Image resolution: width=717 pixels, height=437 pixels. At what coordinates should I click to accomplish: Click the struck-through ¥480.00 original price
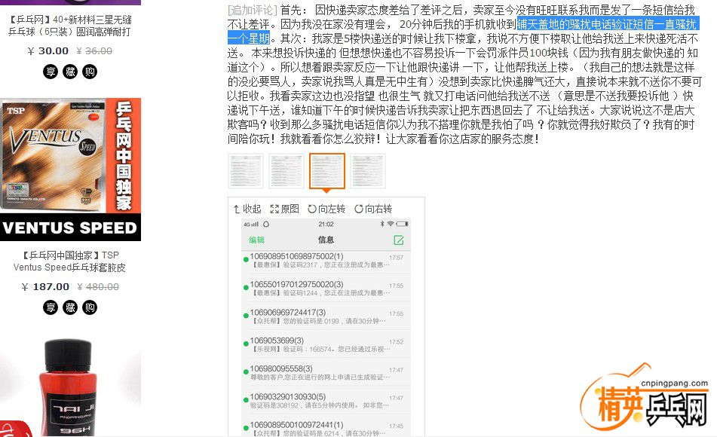pos(98,286)
